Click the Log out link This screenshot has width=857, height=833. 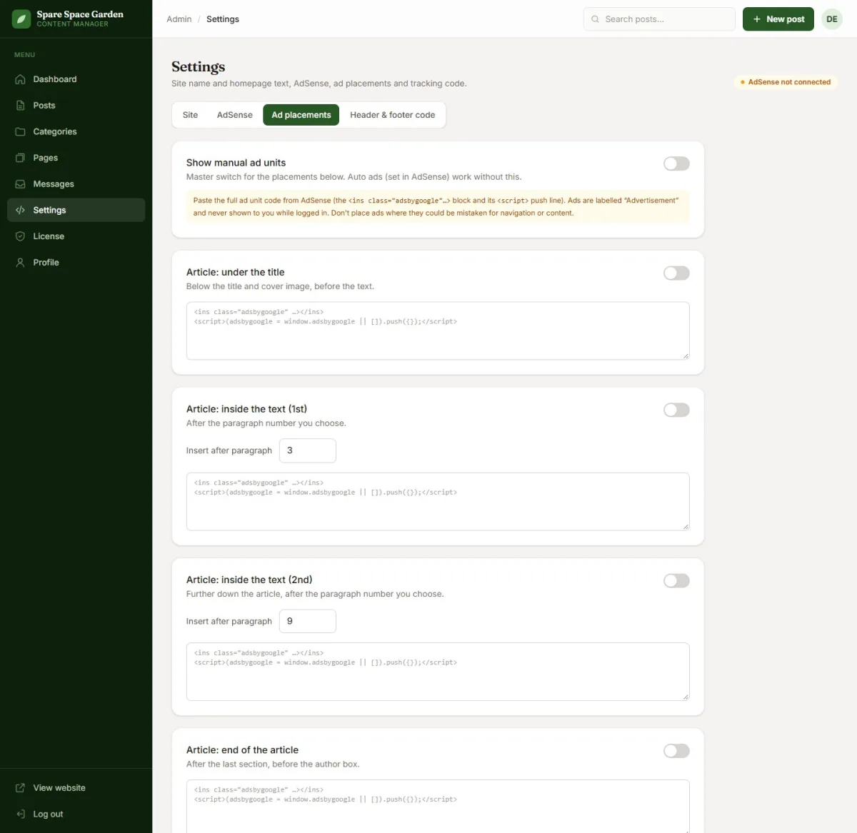pos(76,814)
